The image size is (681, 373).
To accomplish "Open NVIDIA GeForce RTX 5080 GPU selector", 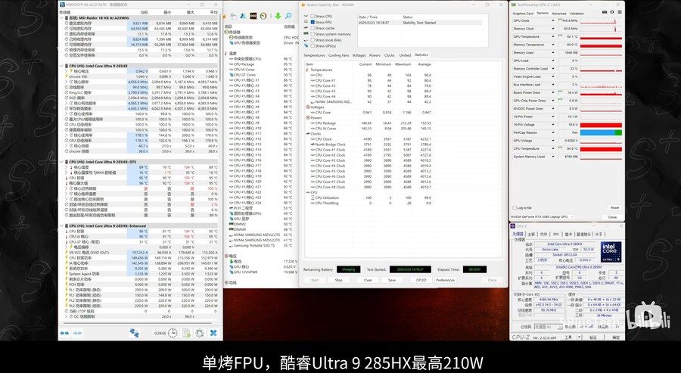I will click(542, 216).
